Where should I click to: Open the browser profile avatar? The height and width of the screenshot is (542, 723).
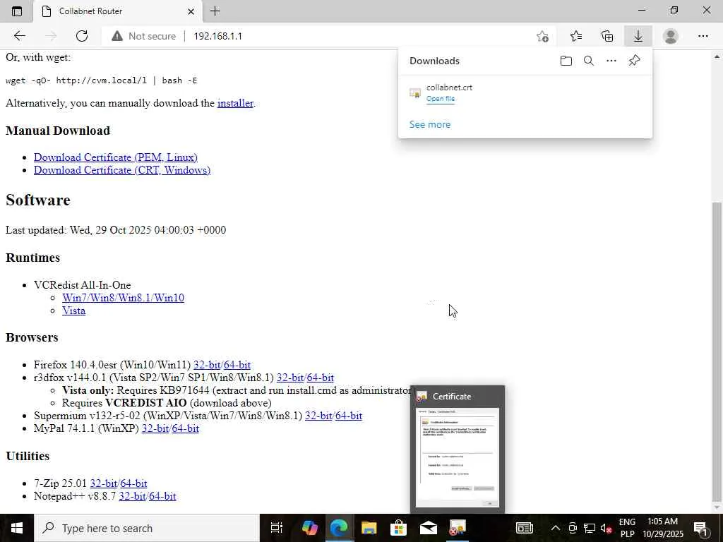click(x=671, y=36)
